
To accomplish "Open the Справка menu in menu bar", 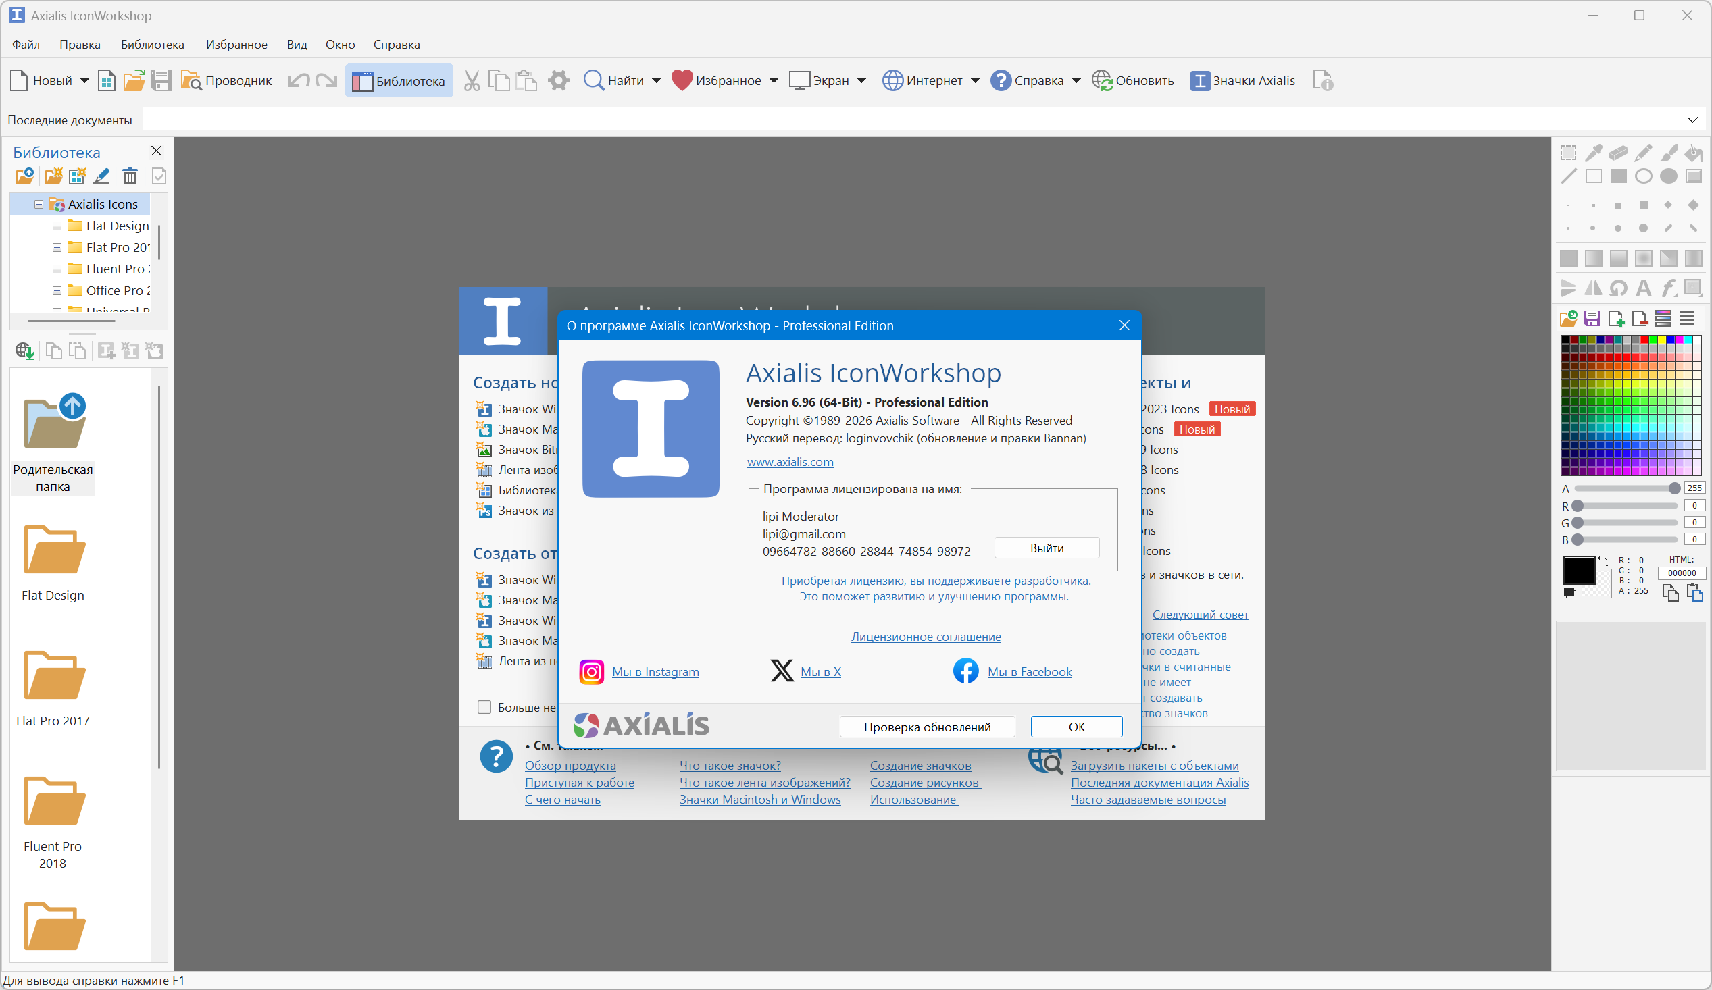I will (396, 44).
